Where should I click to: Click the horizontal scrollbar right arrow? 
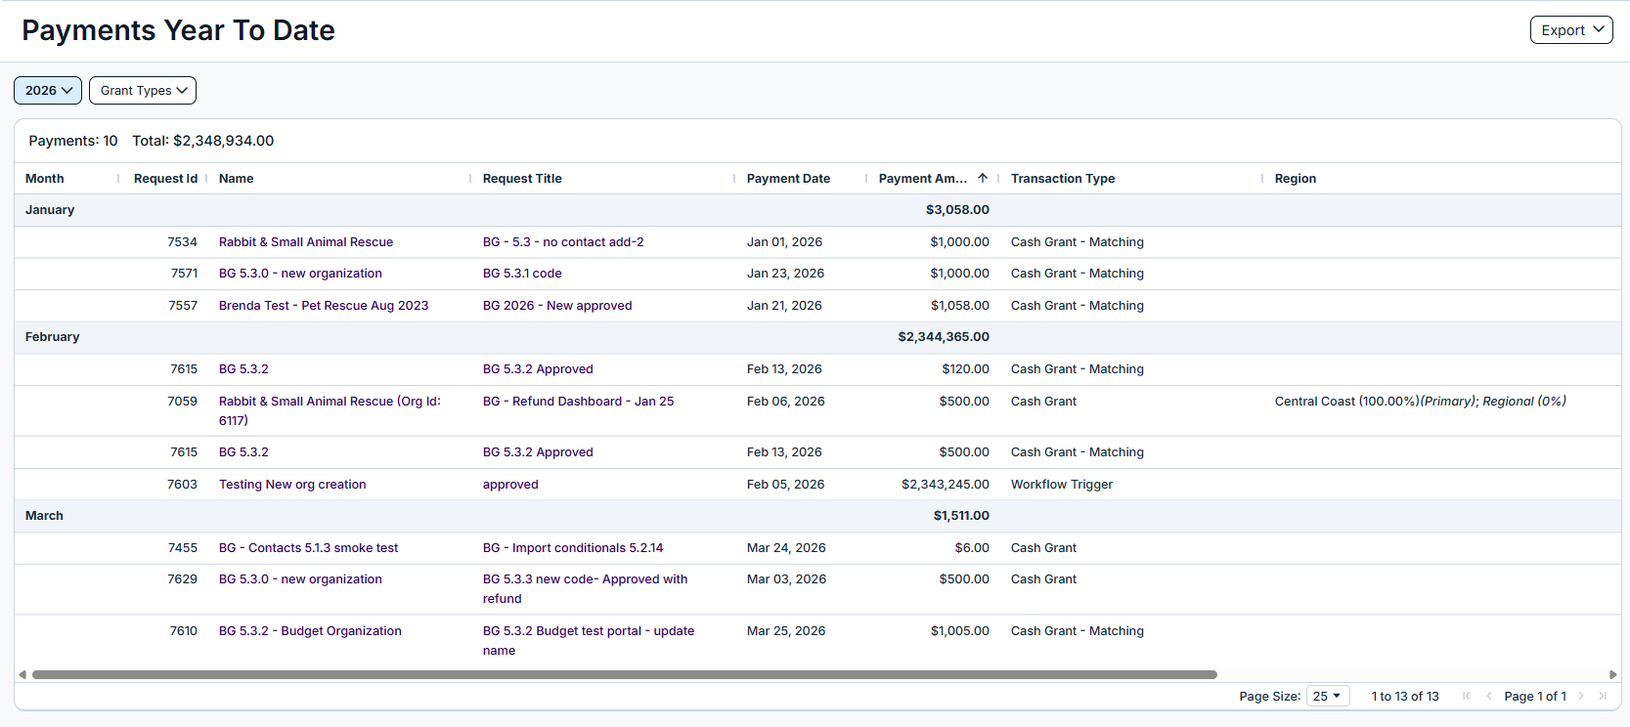coord(1612,674)
